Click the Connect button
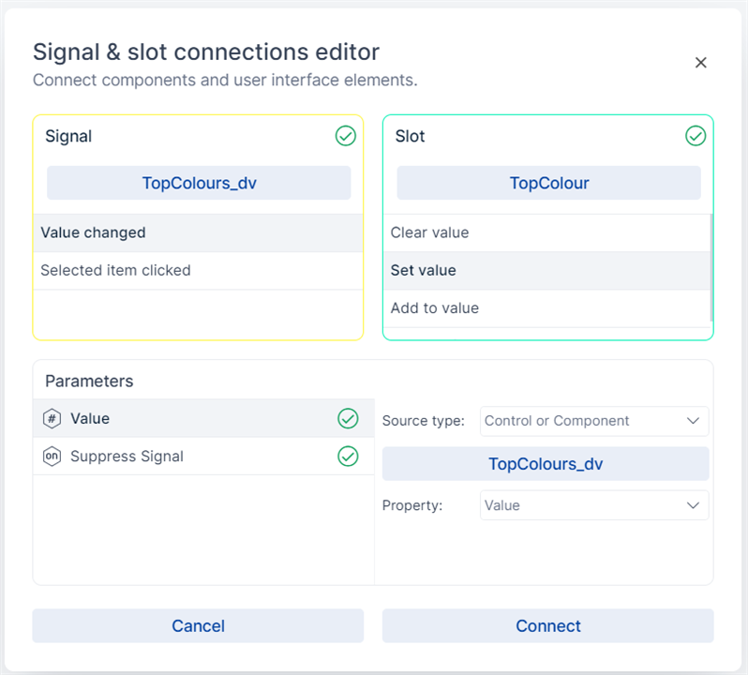This screenshot has height=675, width=748. click(547, 626)
